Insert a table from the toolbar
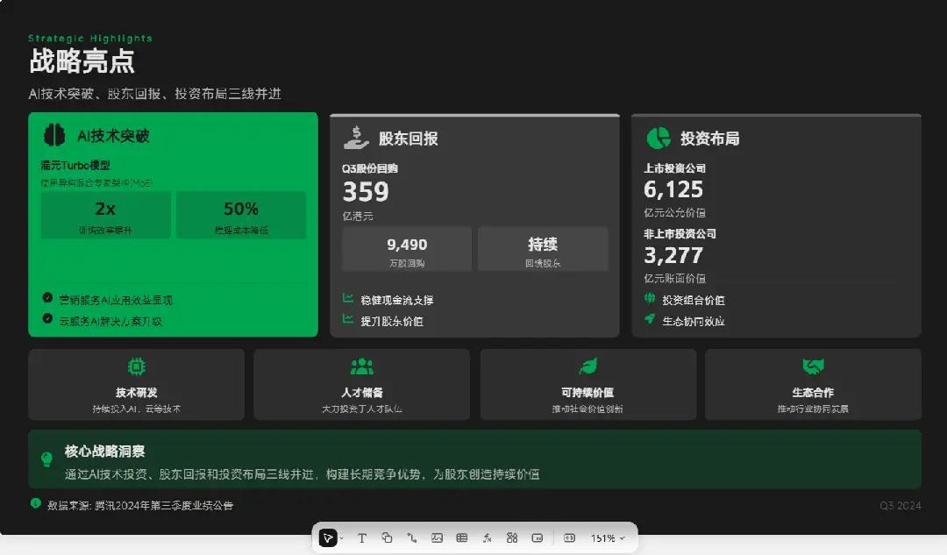 pyautogui.click(x=462, y=537)
